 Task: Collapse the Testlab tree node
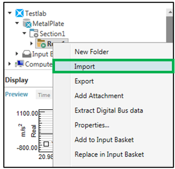[x=10, y=13]
